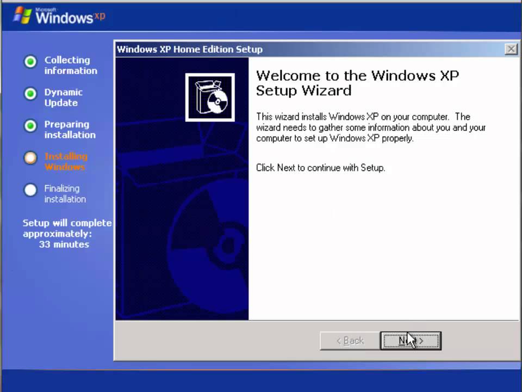Click the highlighted "Installing Windows" step label

(66, 161)
